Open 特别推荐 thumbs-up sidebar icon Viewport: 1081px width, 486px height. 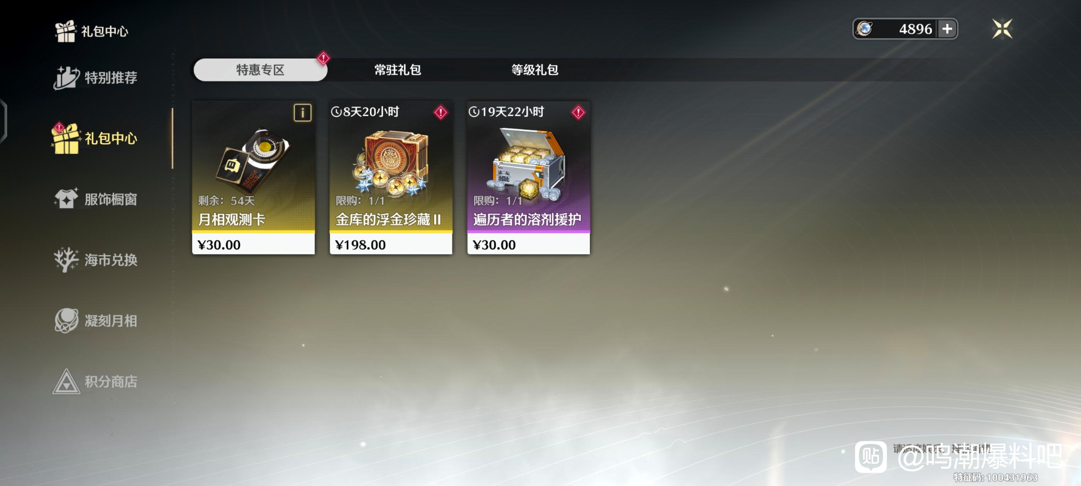tap(66, 78)
